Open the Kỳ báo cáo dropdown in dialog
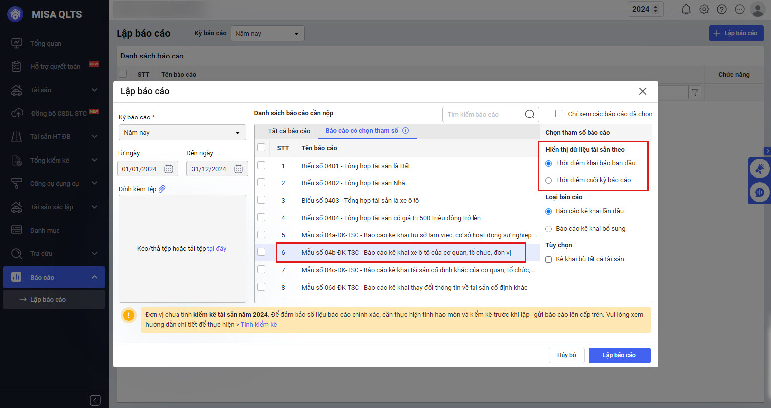 point(182,133)
